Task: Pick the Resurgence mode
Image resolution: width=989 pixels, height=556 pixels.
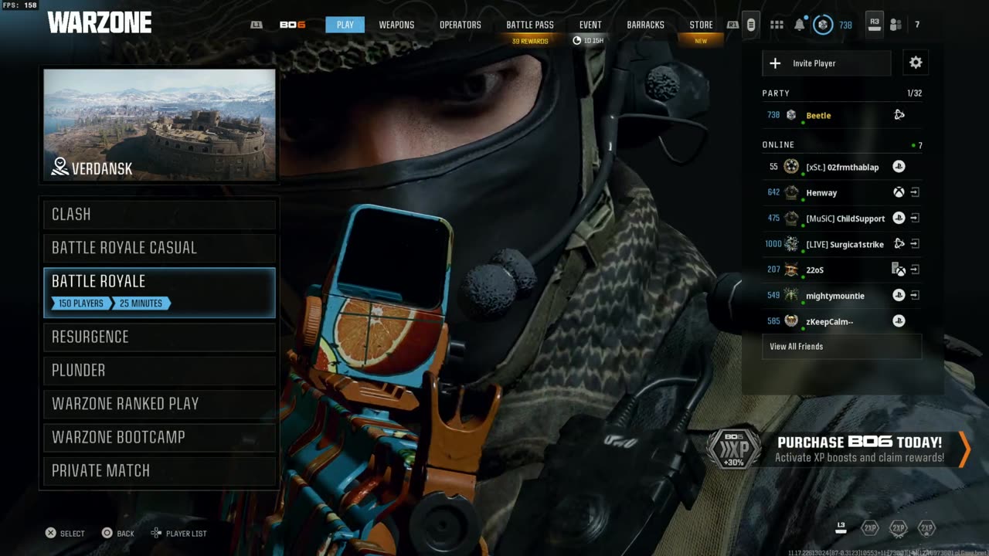Action: [x=159, y=337]
